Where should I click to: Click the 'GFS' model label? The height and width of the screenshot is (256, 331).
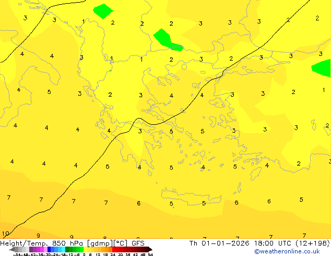click(138, 243)
